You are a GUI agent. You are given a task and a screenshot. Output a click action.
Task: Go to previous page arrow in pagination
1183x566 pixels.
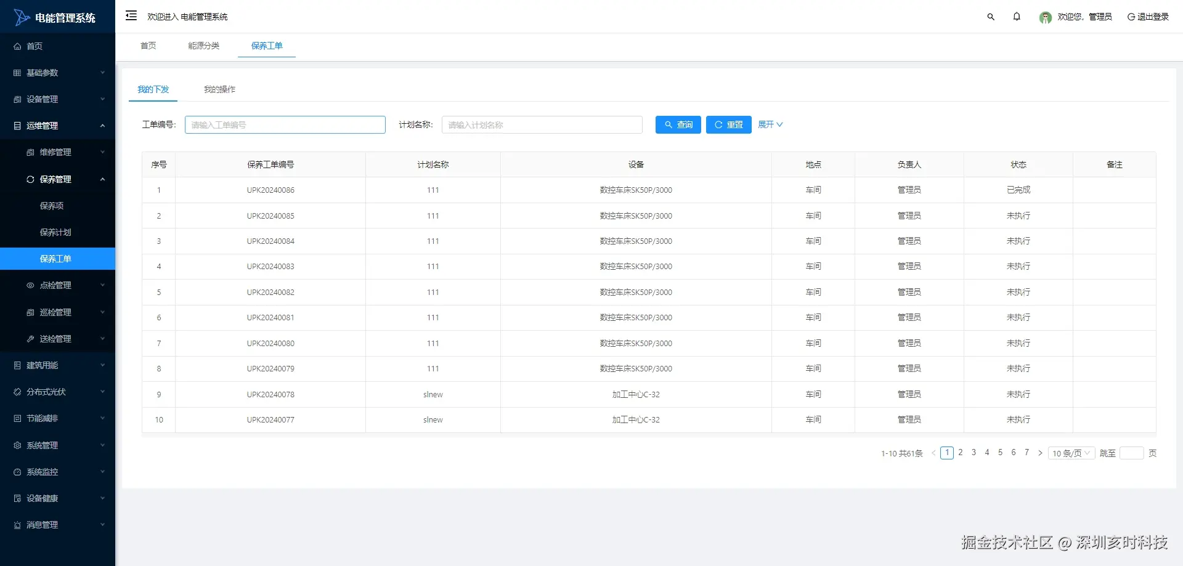point(933,453)
